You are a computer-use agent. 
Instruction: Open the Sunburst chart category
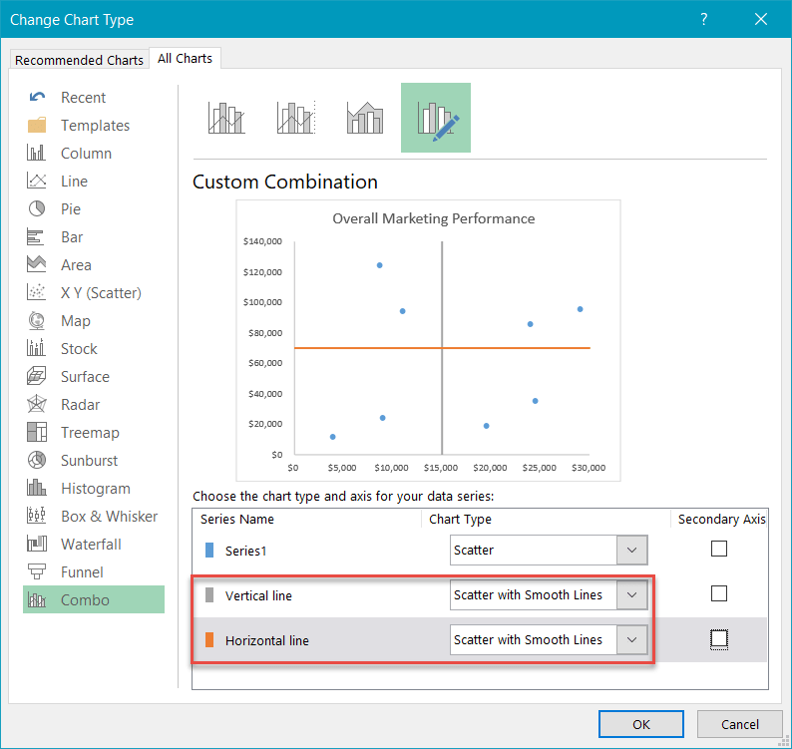coord(89,461)
